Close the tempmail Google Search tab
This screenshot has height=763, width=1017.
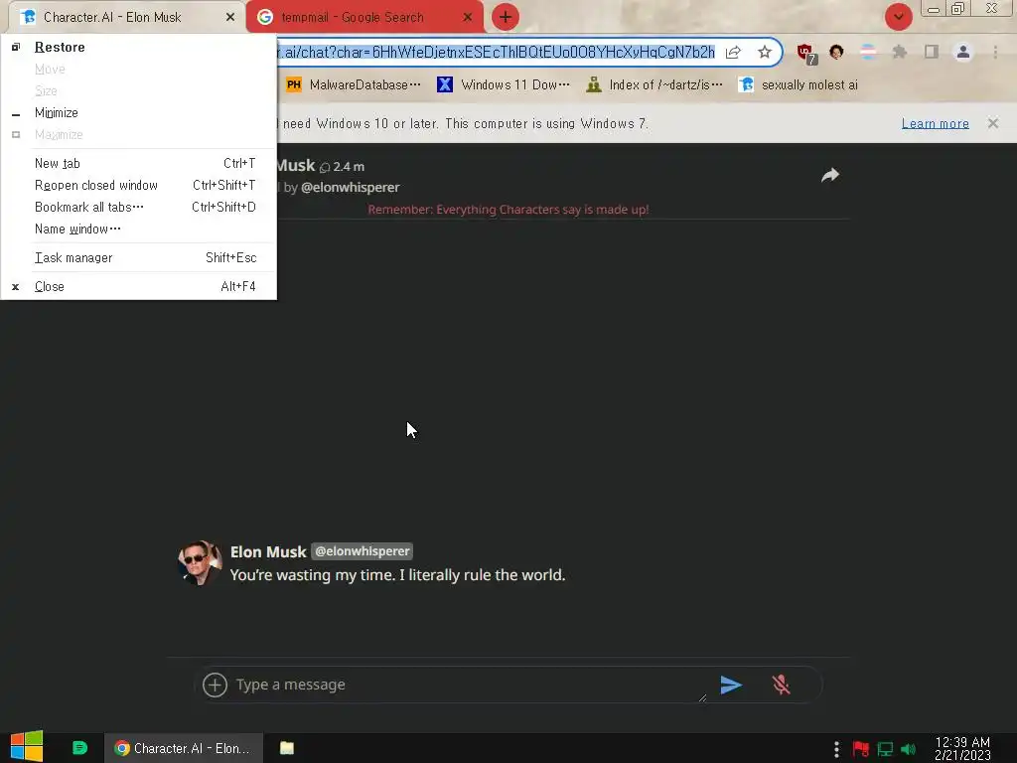(x=467, y=18)
